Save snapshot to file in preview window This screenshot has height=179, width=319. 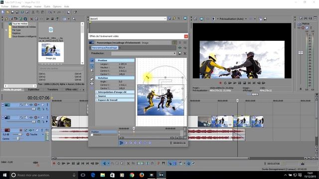[265, 19]
